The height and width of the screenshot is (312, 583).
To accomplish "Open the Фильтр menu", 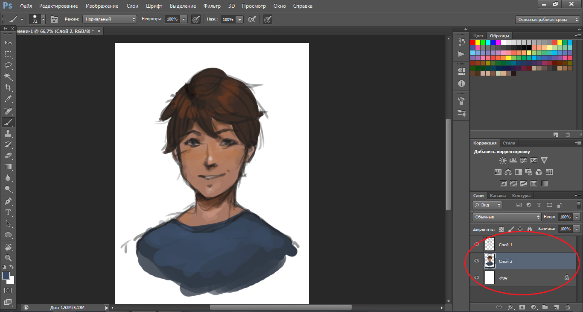I will pos(212,6).
